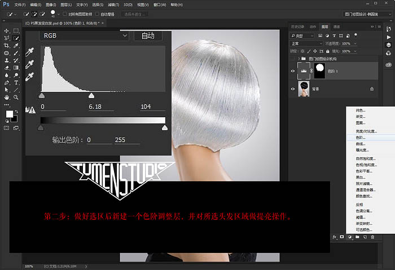The height and width of the screenshot is (270, 395).
Task: Open the Creative Cloud Libraries panel icon
Action: pyautogui.click(x=388, y=65)
